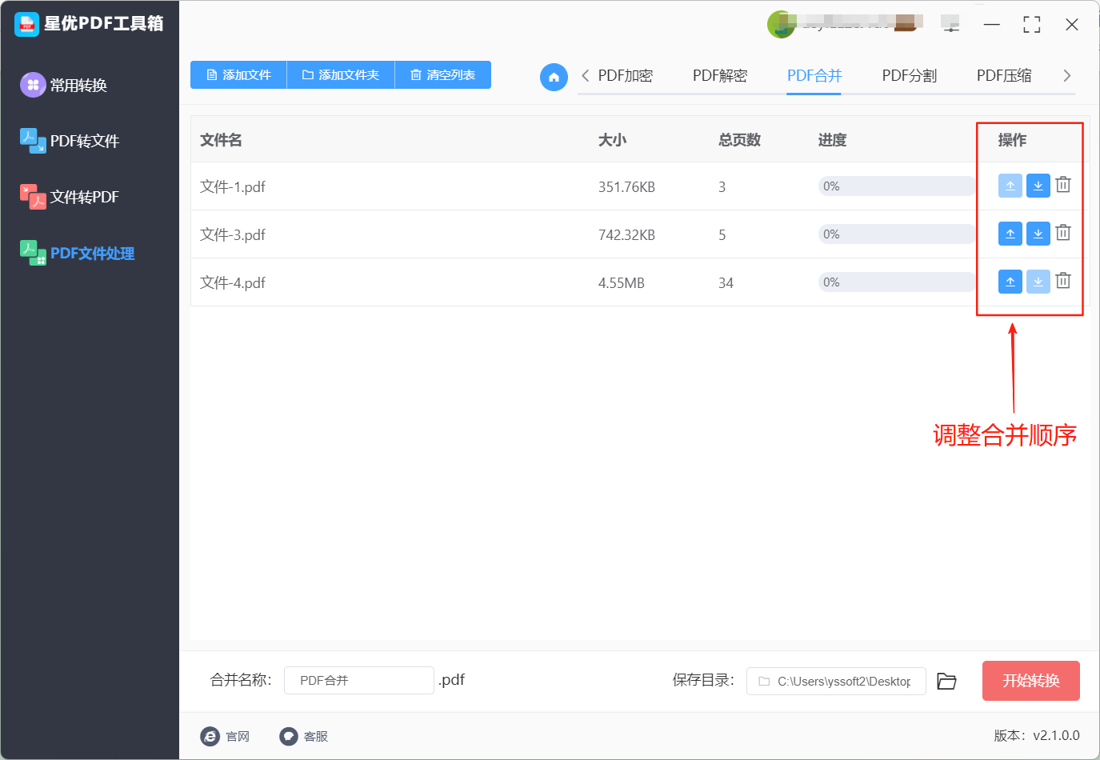Delete 文件-4.pdf from the list
1100x760 pixels.
(x=1063, y=281)
